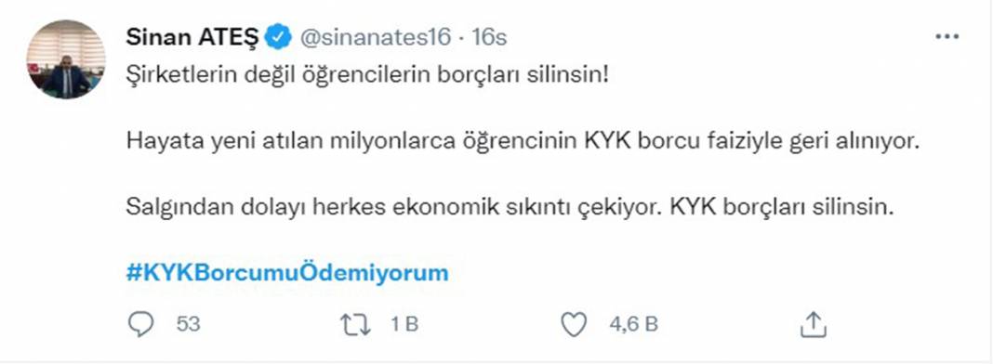The height and width of the screenshot is (364, 993).
Task: View the 1 B retweets count
Action: [x=404, y=325]
